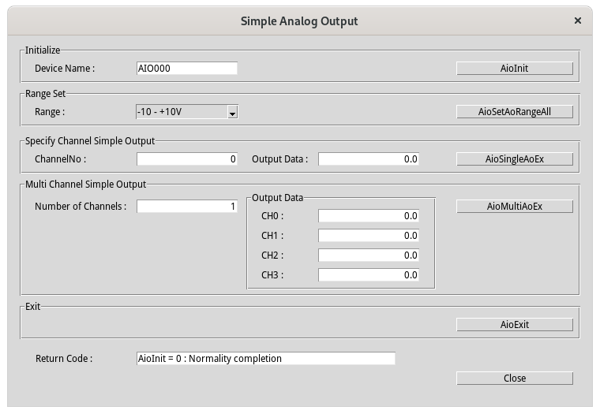The image size is (600, 414).
Task: Select the CH1 output data field
Action: coord(368,236)
